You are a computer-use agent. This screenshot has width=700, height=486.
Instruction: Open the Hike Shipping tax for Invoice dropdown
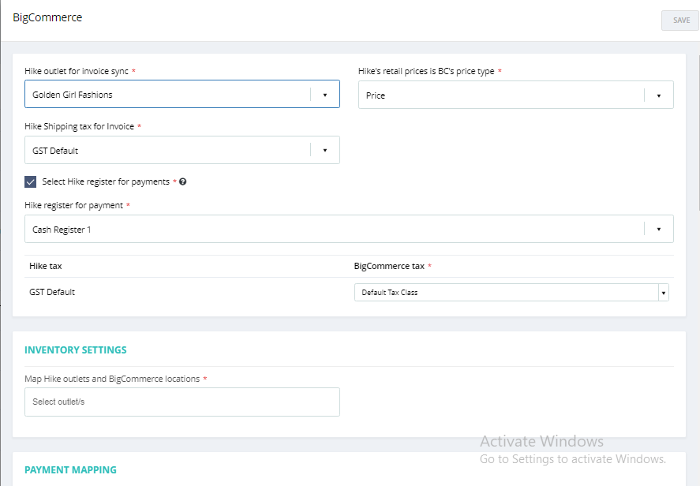click(182, 150)
